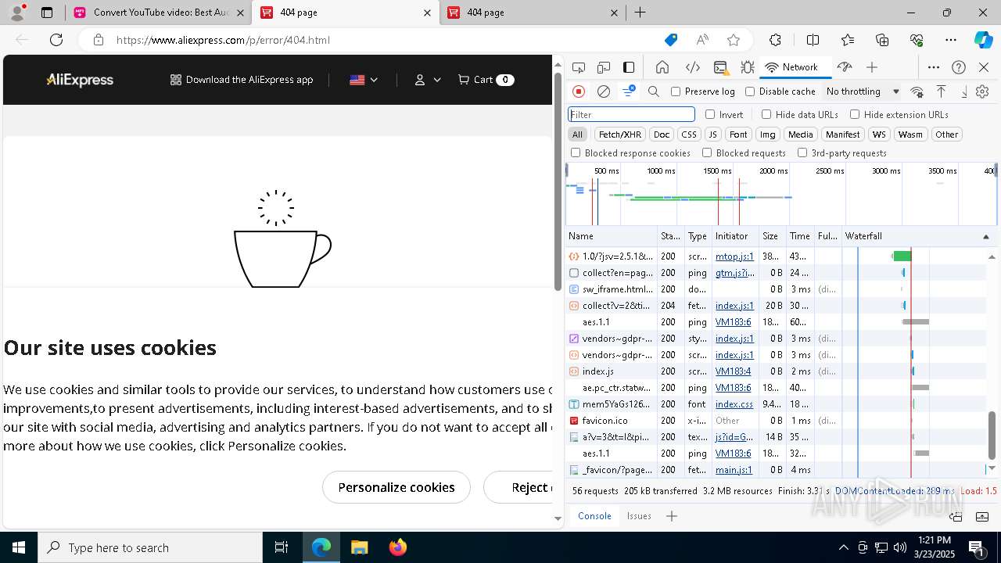Open the Elements panel code icon
This screenshot has height=563, width=1001.
[x=692, y=67]
